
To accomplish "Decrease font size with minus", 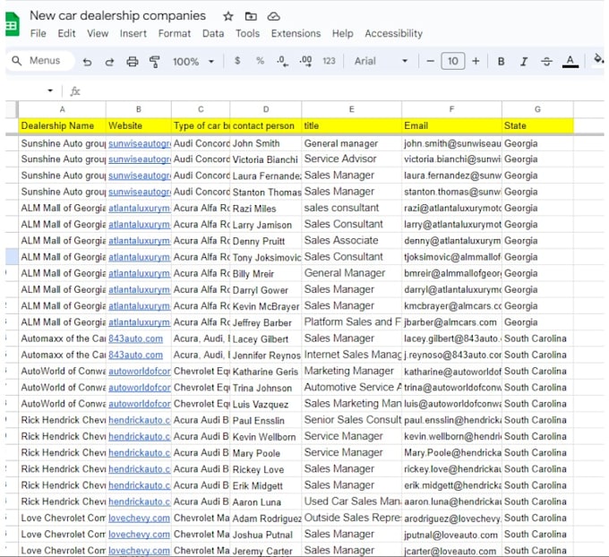I will coord(430,61).
